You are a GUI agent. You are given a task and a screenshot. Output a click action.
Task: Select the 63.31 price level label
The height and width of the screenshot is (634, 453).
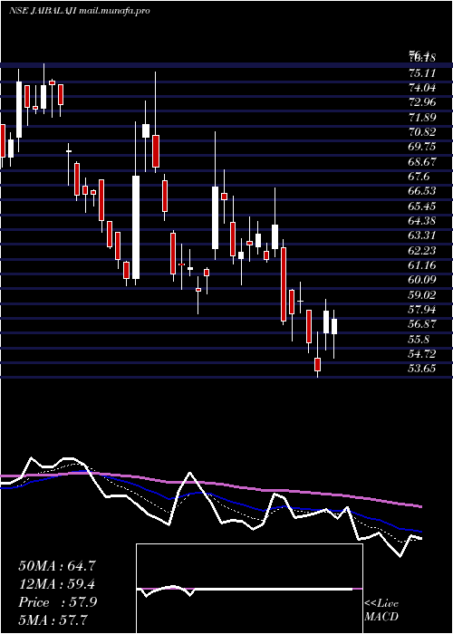click(422, 235)
